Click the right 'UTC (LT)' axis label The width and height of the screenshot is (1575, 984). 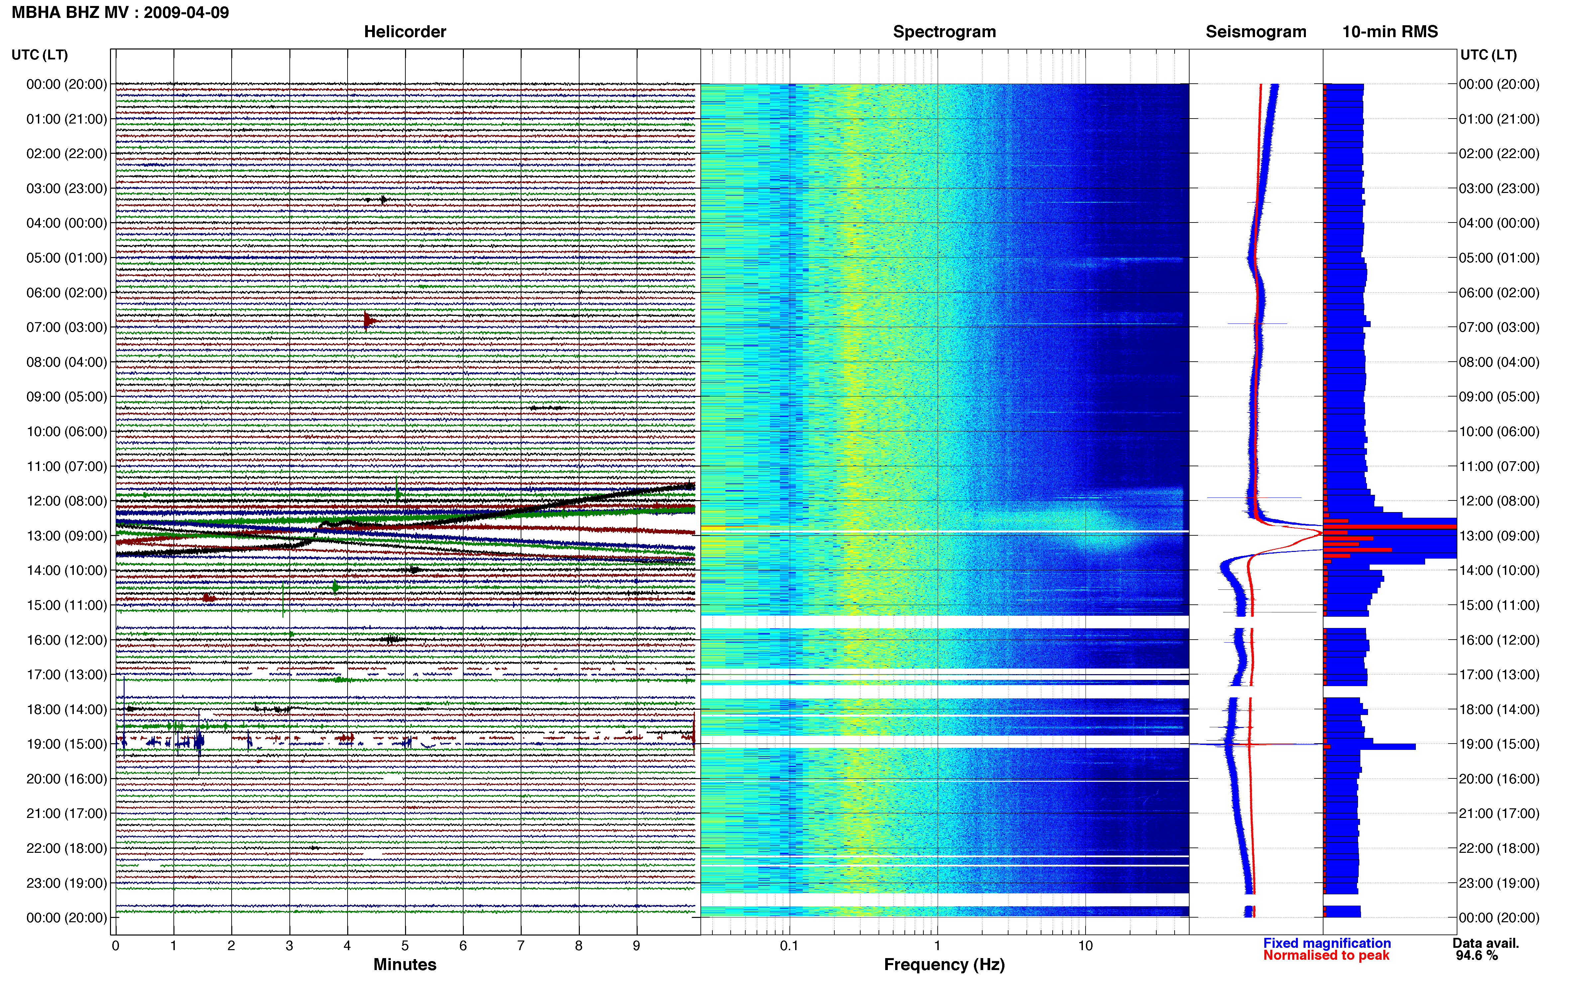click(x=1488, y=55)
